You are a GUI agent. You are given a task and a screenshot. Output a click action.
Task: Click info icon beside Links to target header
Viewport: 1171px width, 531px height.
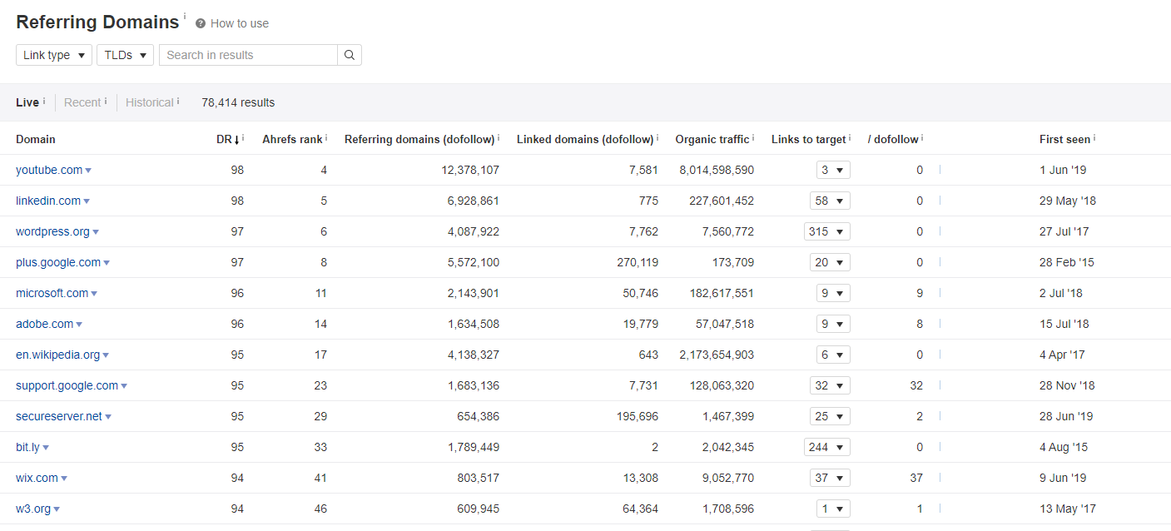click(x=850, y=138)
